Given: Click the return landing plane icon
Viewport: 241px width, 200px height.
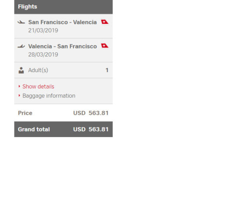Looking at the screenshot, I should (x=21, y=46).
